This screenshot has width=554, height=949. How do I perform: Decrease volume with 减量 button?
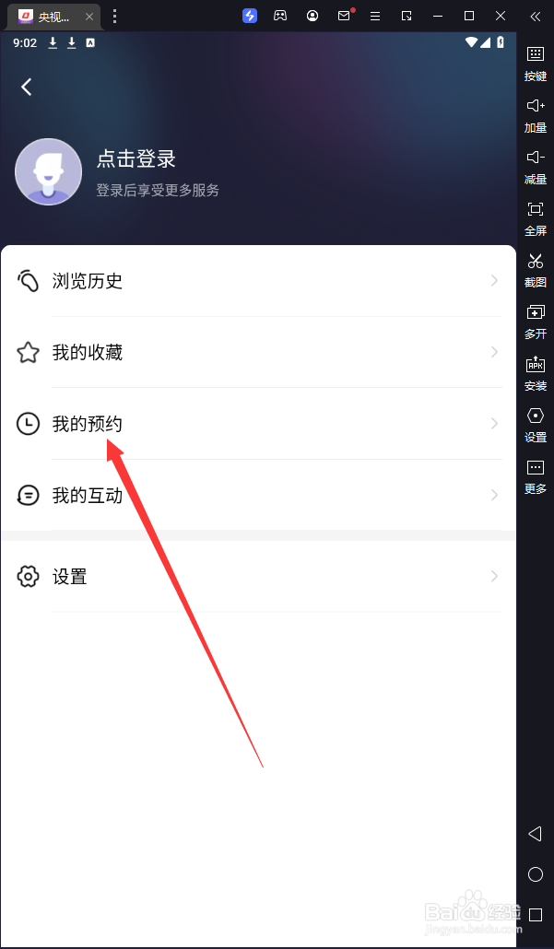click(x=536, y=167)
